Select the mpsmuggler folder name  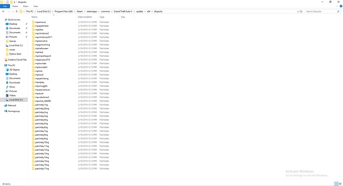click(x=41, y=86)
